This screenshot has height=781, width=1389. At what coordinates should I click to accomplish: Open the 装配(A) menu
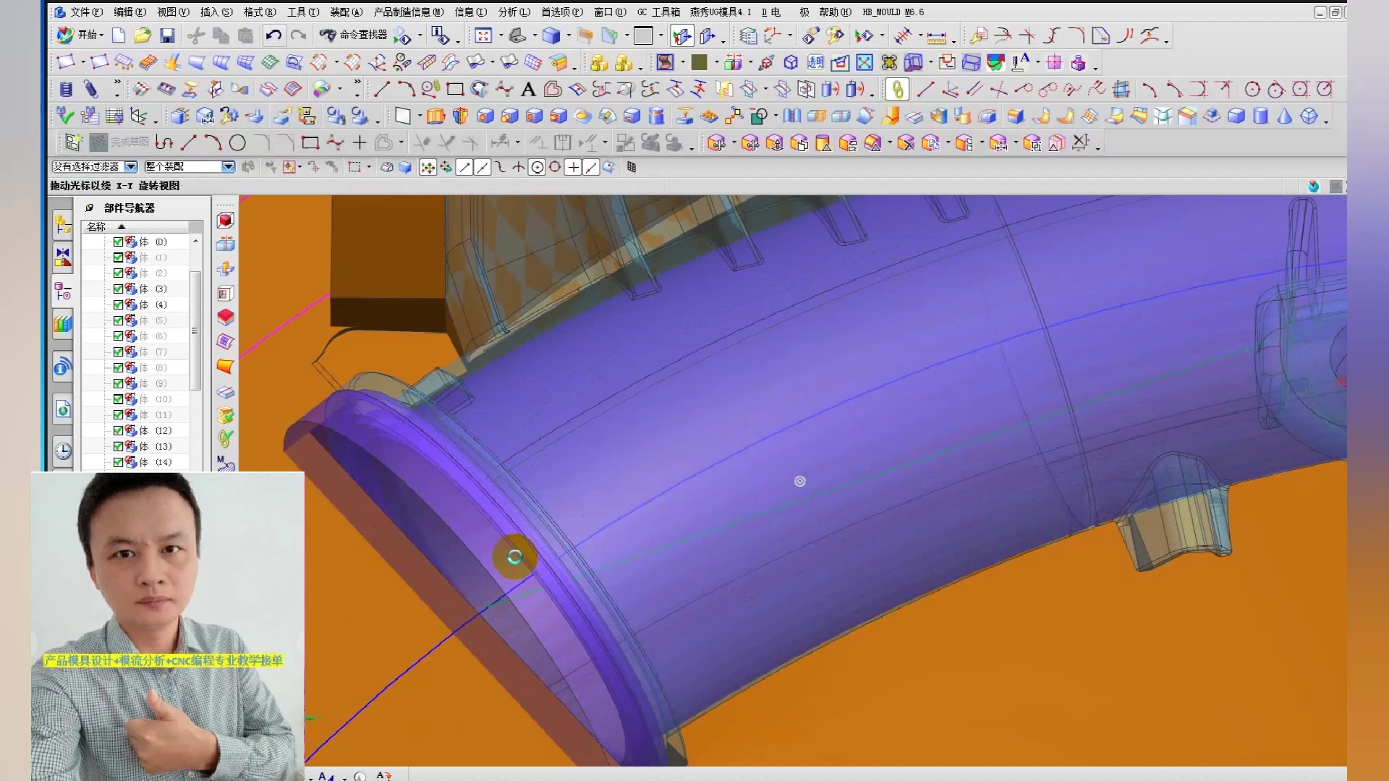click(x=347, y=12)
